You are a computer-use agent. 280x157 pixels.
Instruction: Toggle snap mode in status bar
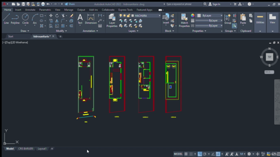pos(191,154)
